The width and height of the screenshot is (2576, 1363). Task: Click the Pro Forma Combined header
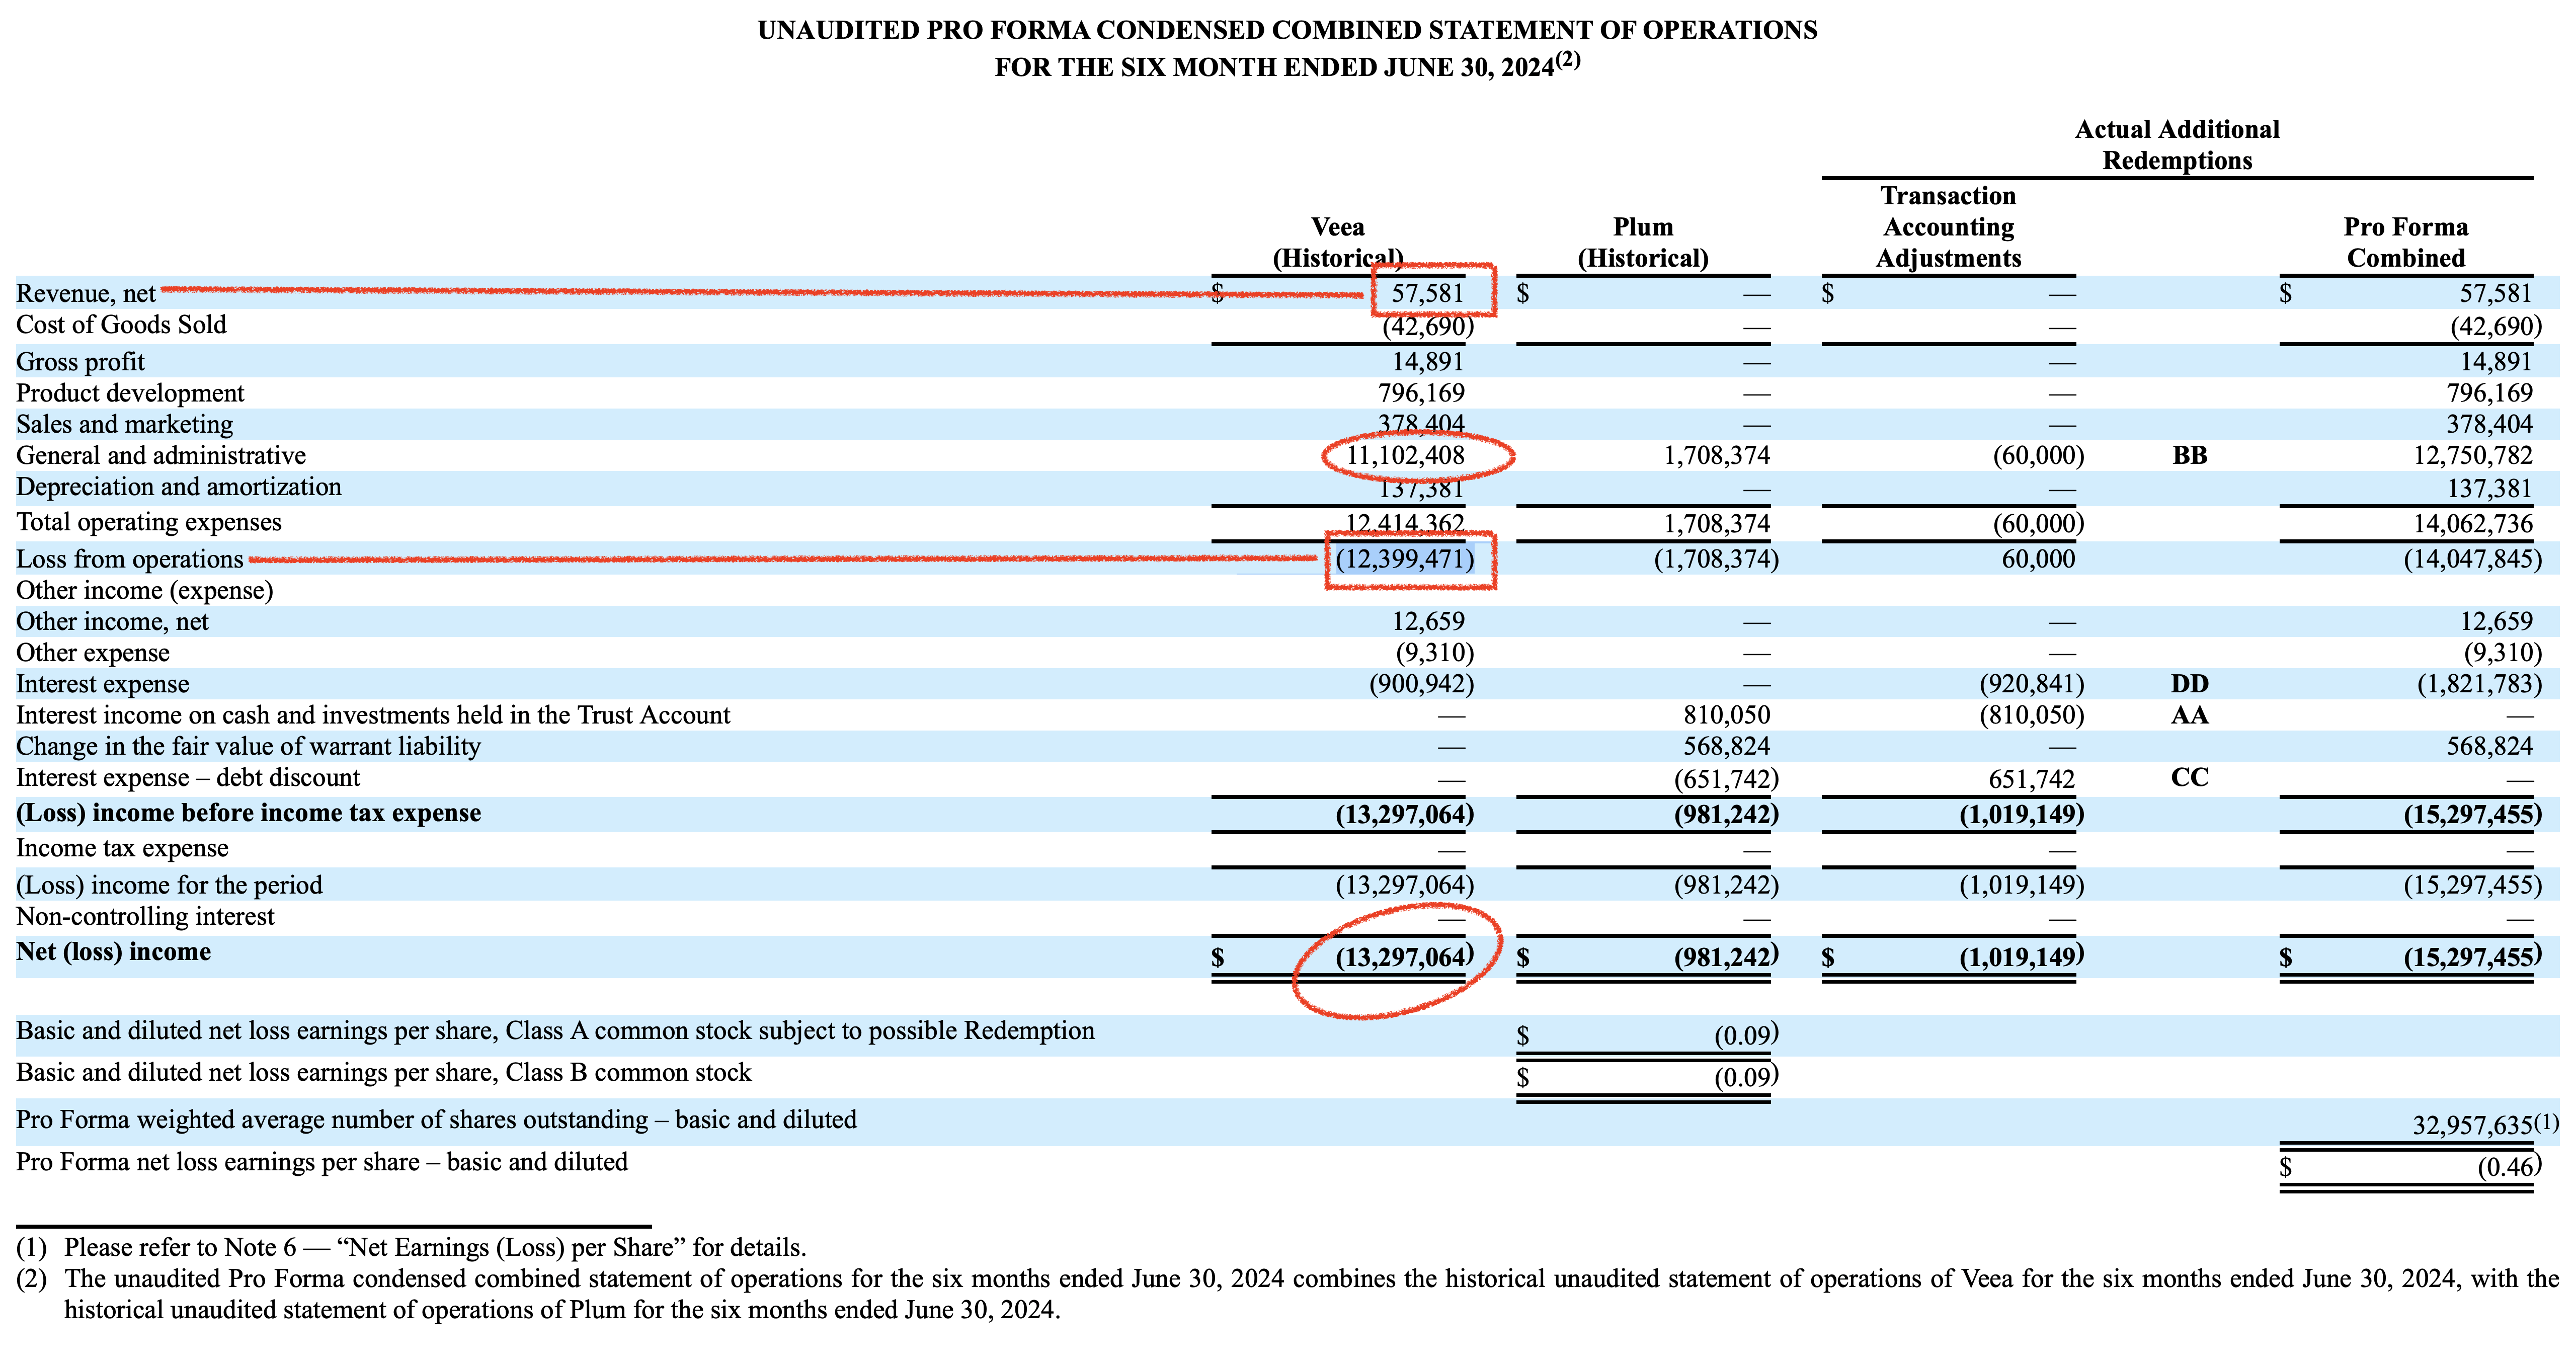coord(2405,242)
